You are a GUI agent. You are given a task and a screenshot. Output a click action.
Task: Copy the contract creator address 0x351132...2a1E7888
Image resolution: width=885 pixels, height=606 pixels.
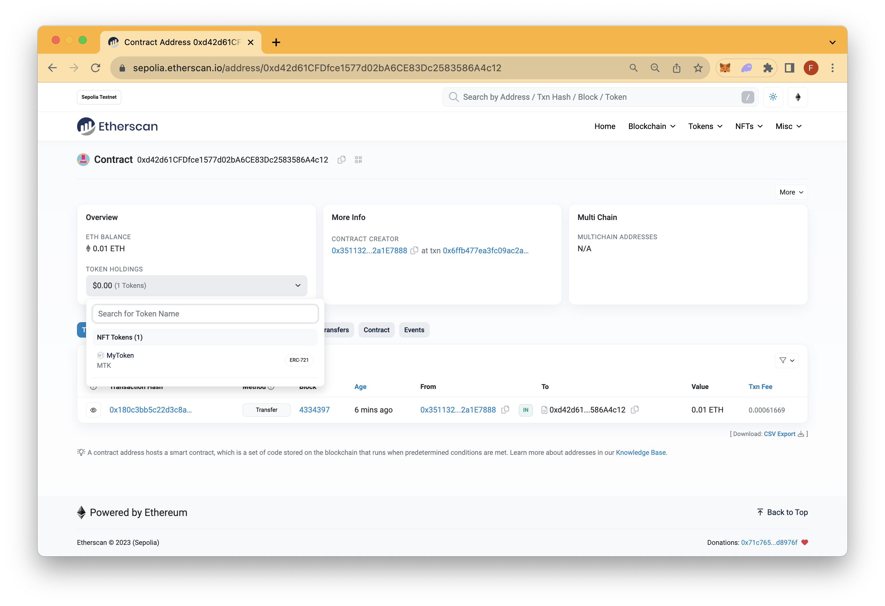(x=414, y=251)
